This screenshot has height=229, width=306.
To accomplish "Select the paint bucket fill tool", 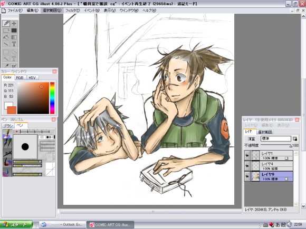I will [6, 37].
